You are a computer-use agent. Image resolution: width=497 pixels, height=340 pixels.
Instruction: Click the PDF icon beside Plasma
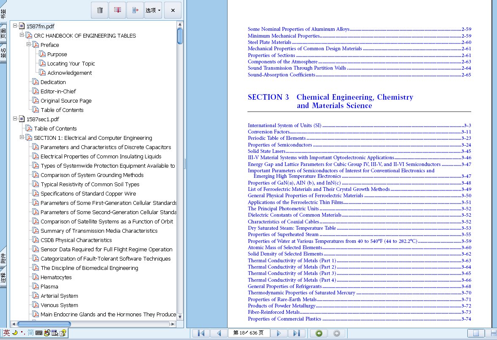pos(36,286)
